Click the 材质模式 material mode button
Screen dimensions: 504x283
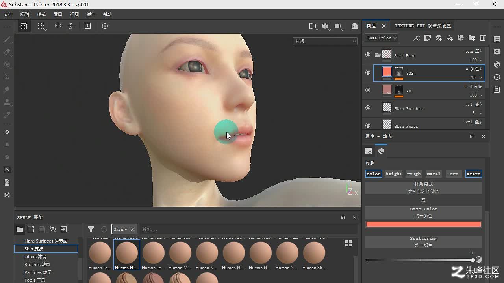click(x=424, y=187)
